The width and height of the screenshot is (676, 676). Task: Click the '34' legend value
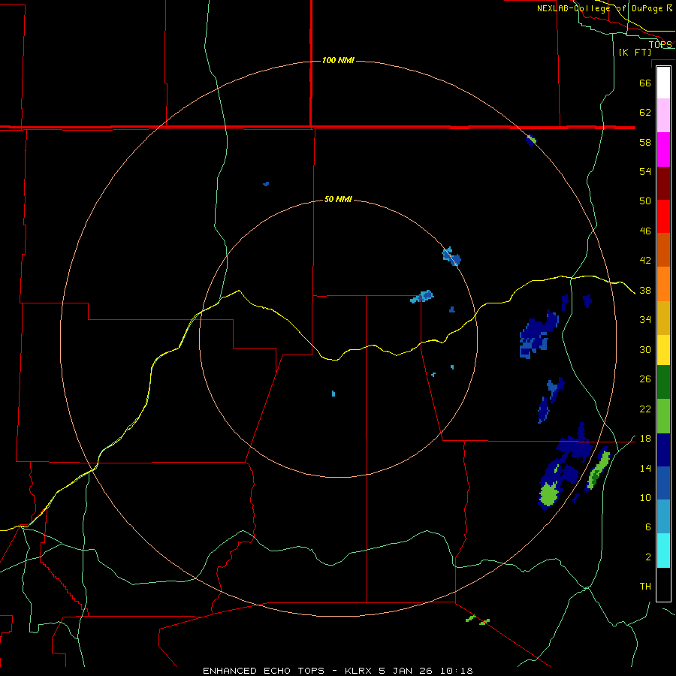645,319
